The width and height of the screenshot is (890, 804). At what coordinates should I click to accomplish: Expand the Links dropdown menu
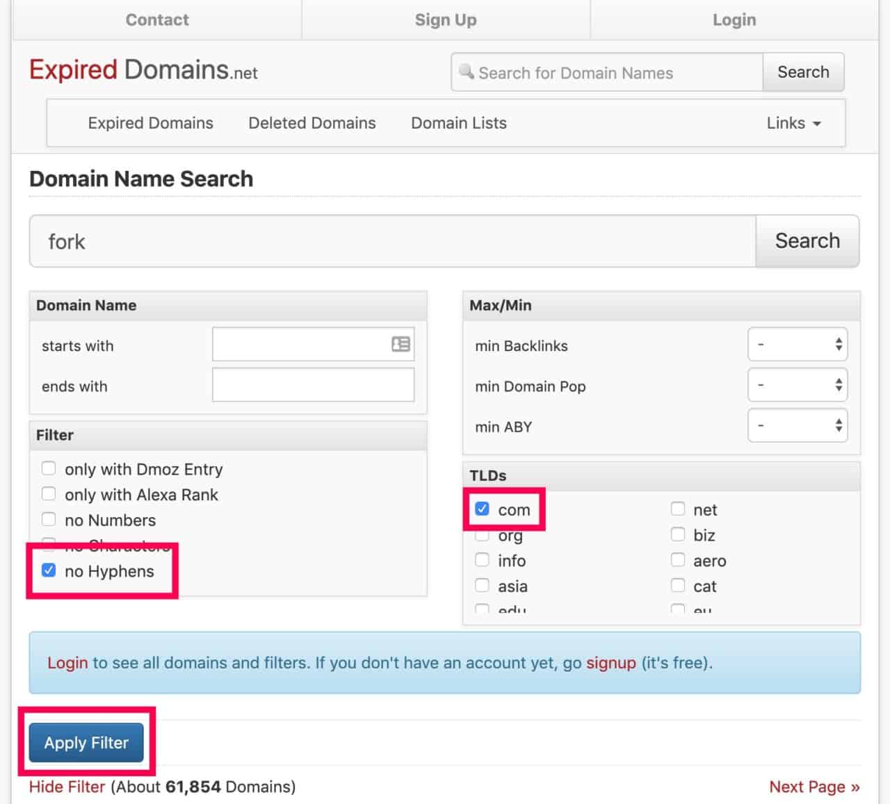(793, 123)
